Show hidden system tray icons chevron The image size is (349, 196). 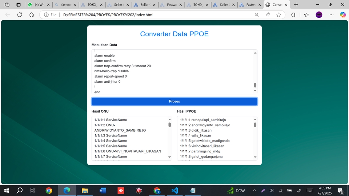(254, 191)
